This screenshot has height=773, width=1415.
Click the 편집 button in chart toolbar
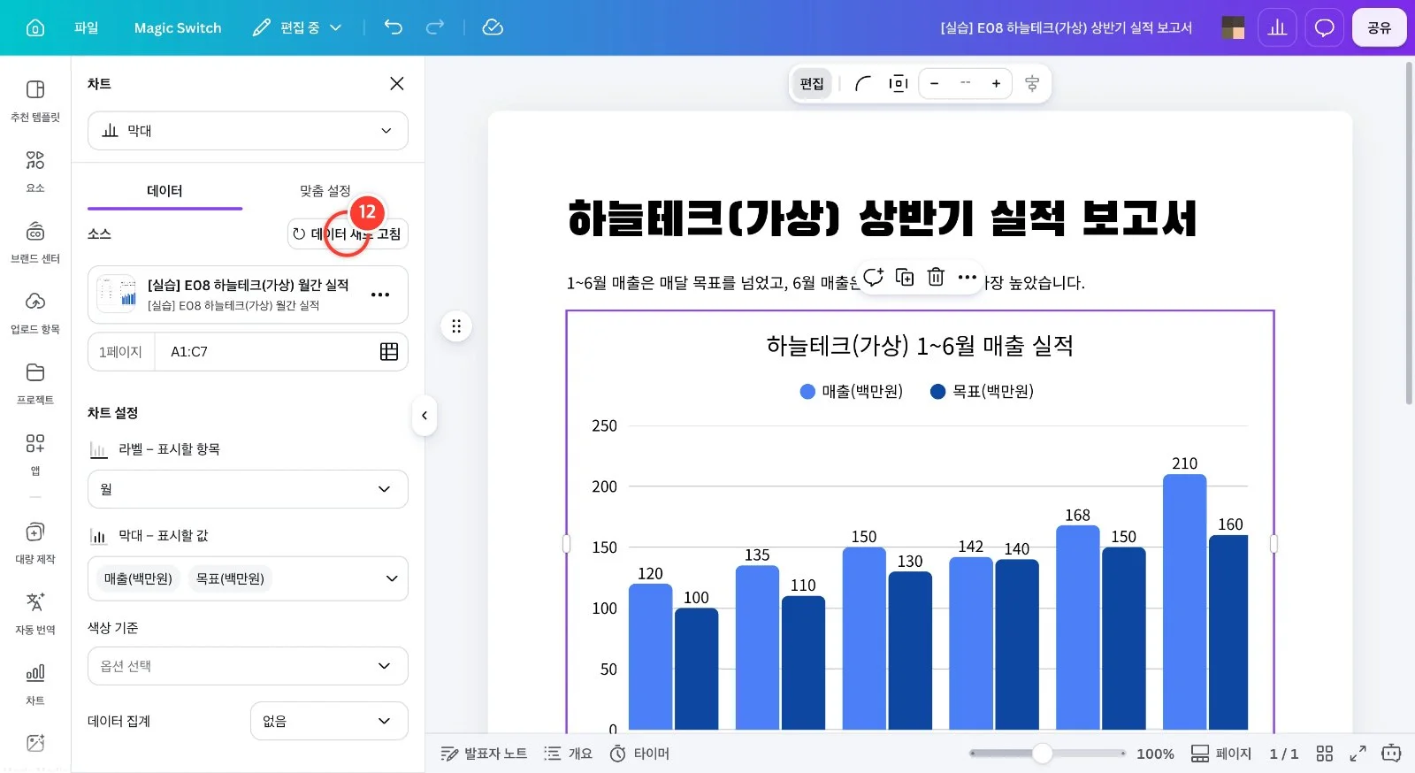(812, 83)
